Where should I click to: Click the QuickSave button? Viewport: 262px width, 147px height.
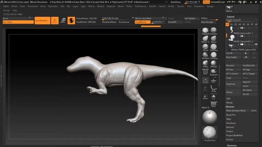pyautogui.click(x=176, y=2)
